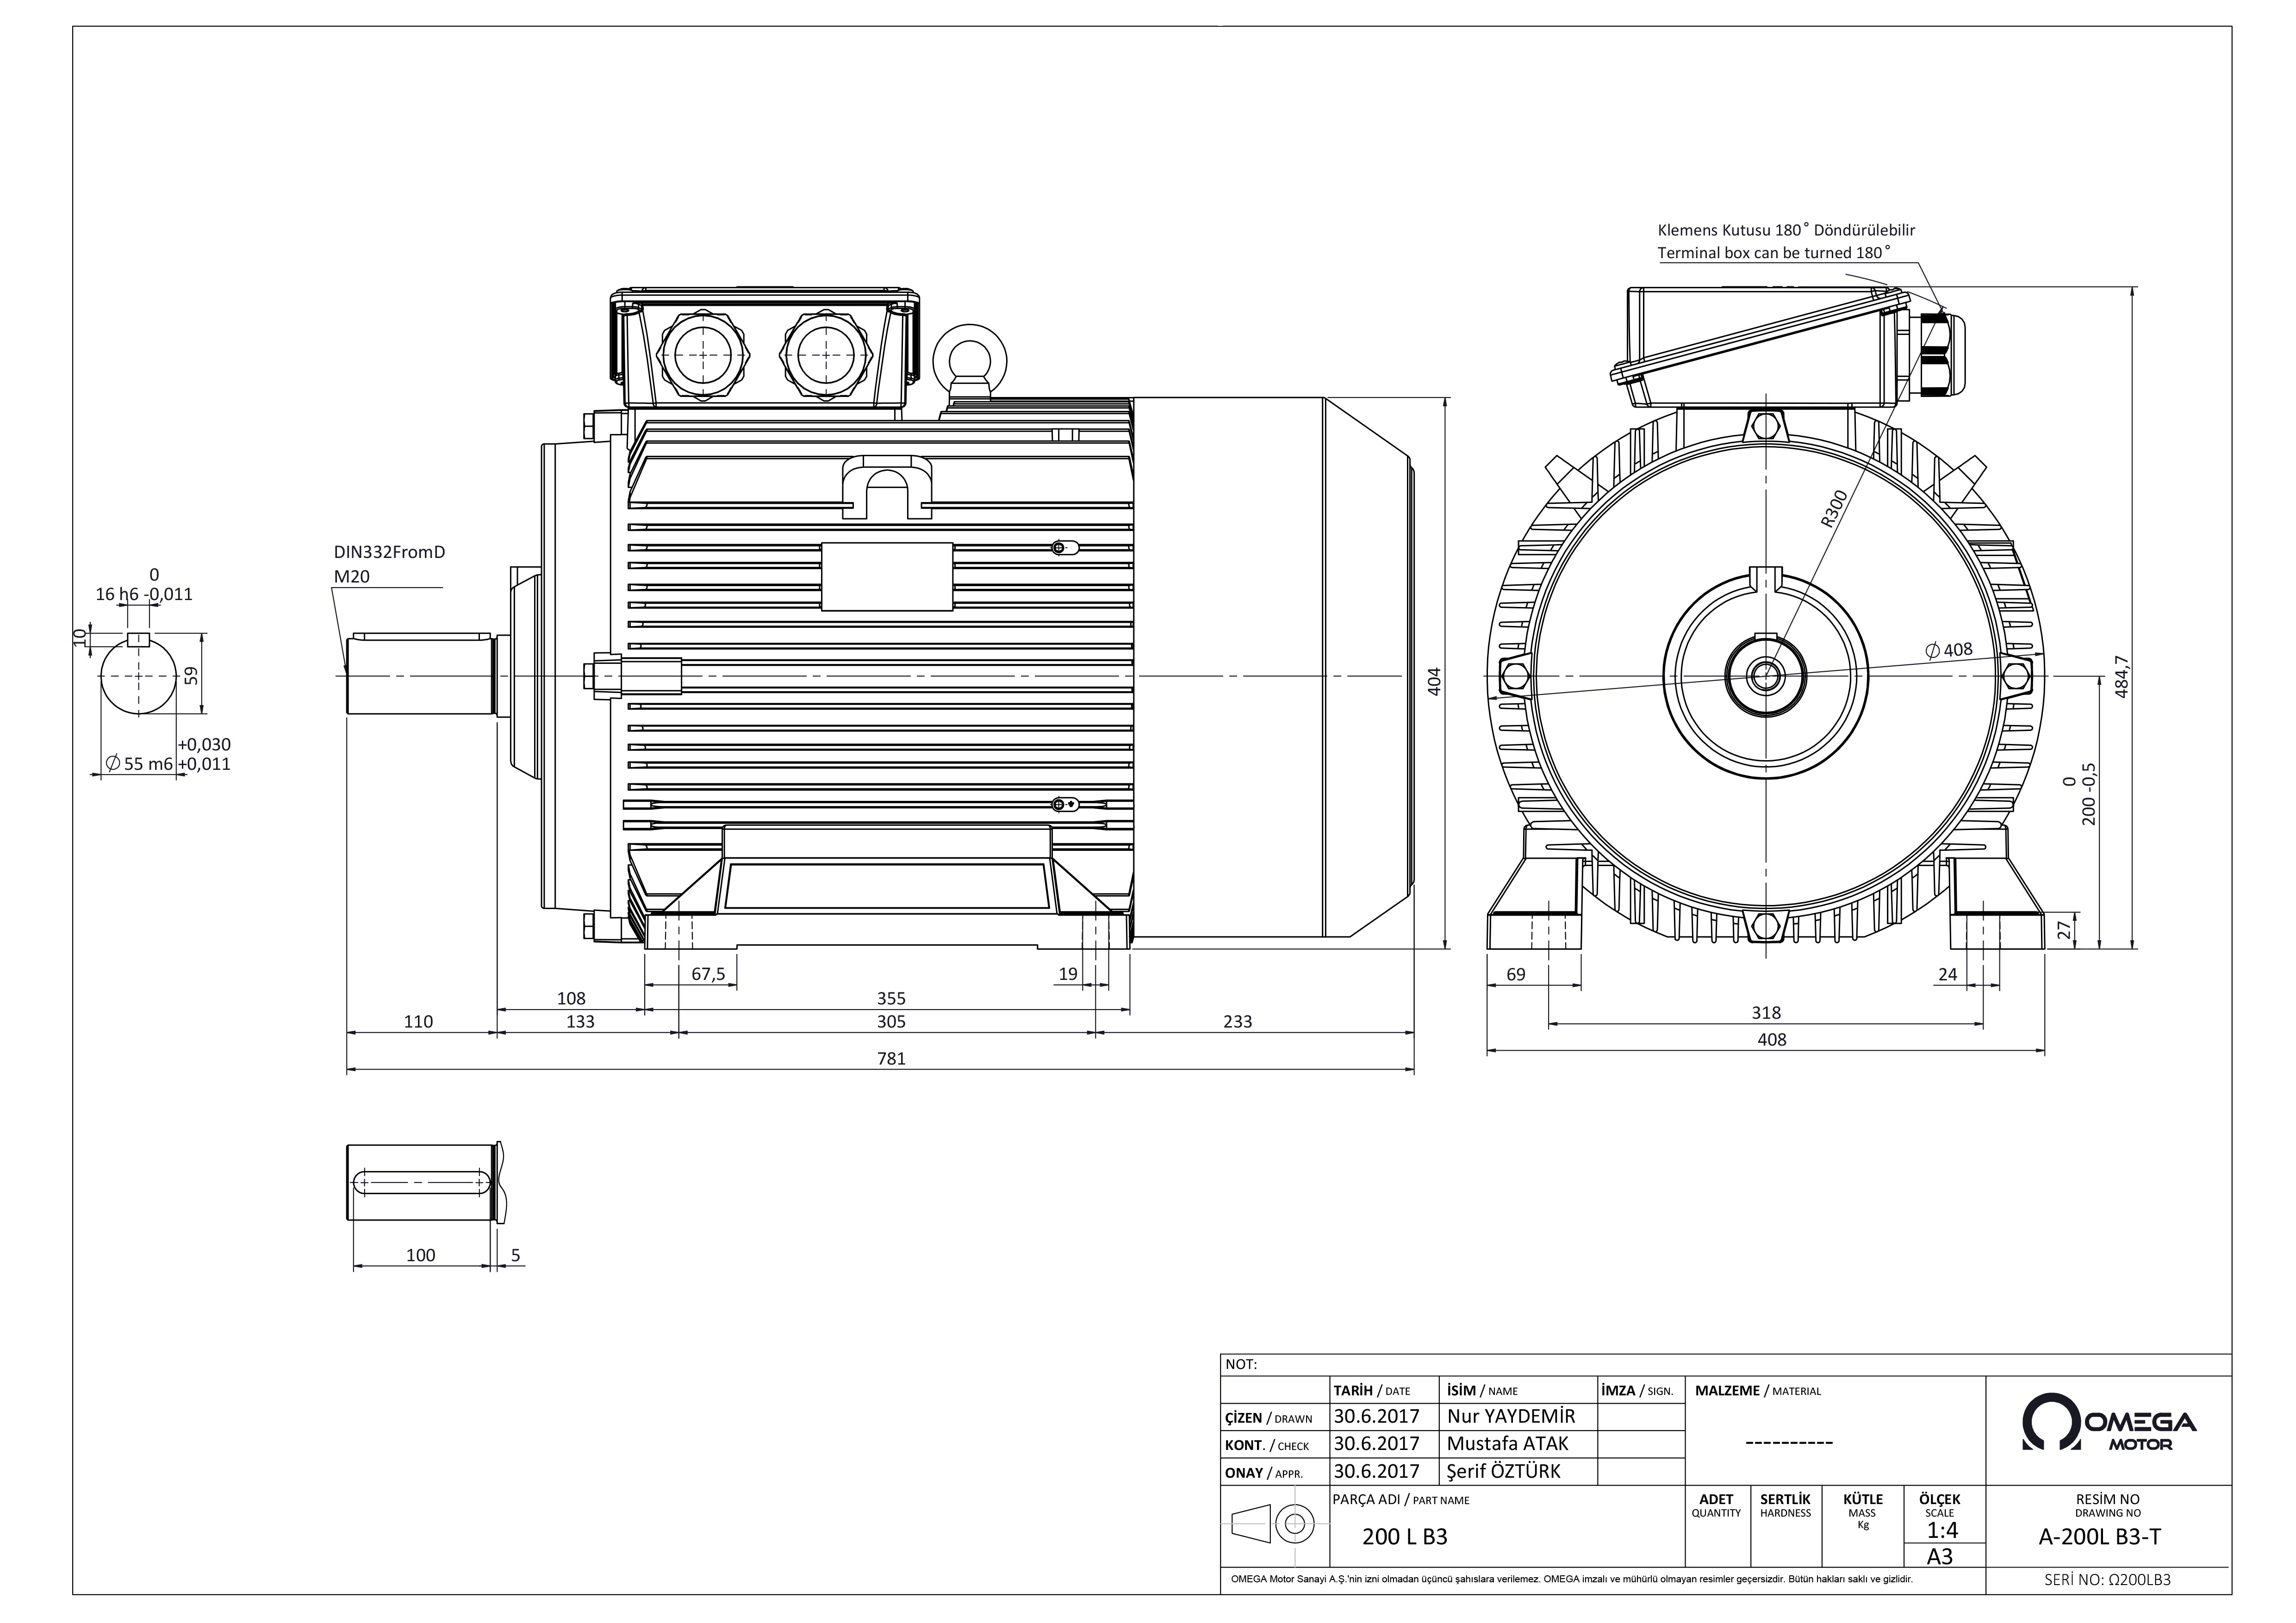Click the lifting eye bolt on motor top

click(969, 362)
